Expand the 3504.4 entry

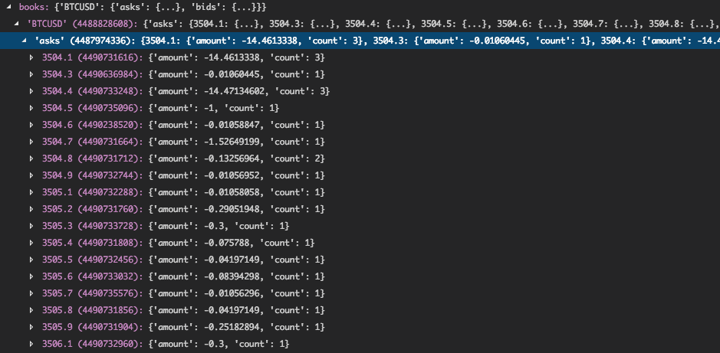tap(31, 92)
